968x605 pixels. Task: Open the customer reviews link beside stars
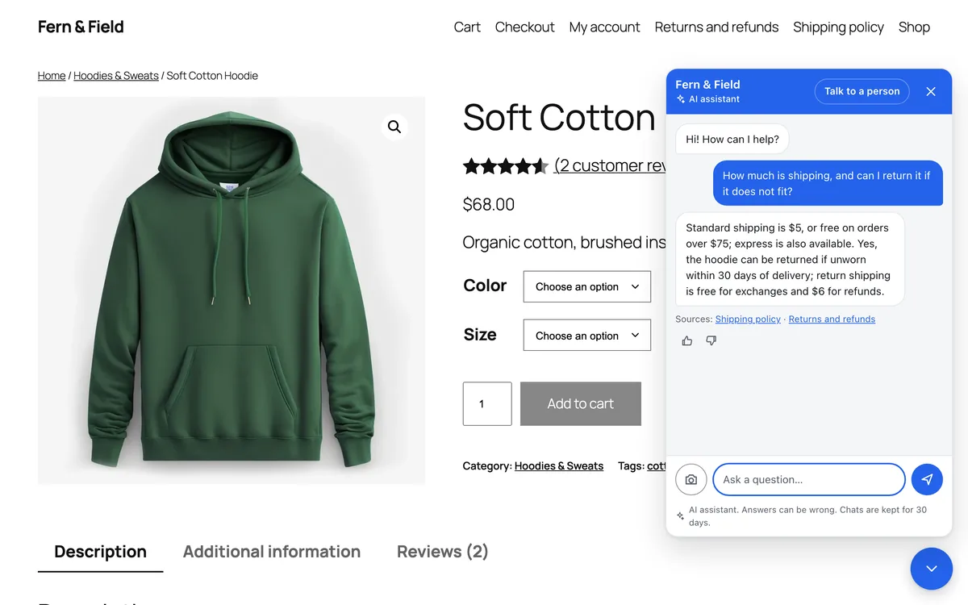(x=610, y=165)
